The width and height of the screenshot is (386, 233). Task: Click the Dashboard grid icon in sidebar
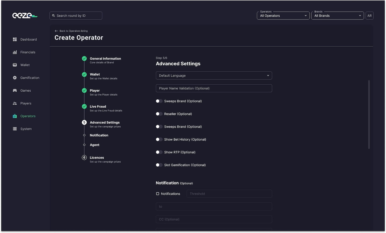point(15,39)
